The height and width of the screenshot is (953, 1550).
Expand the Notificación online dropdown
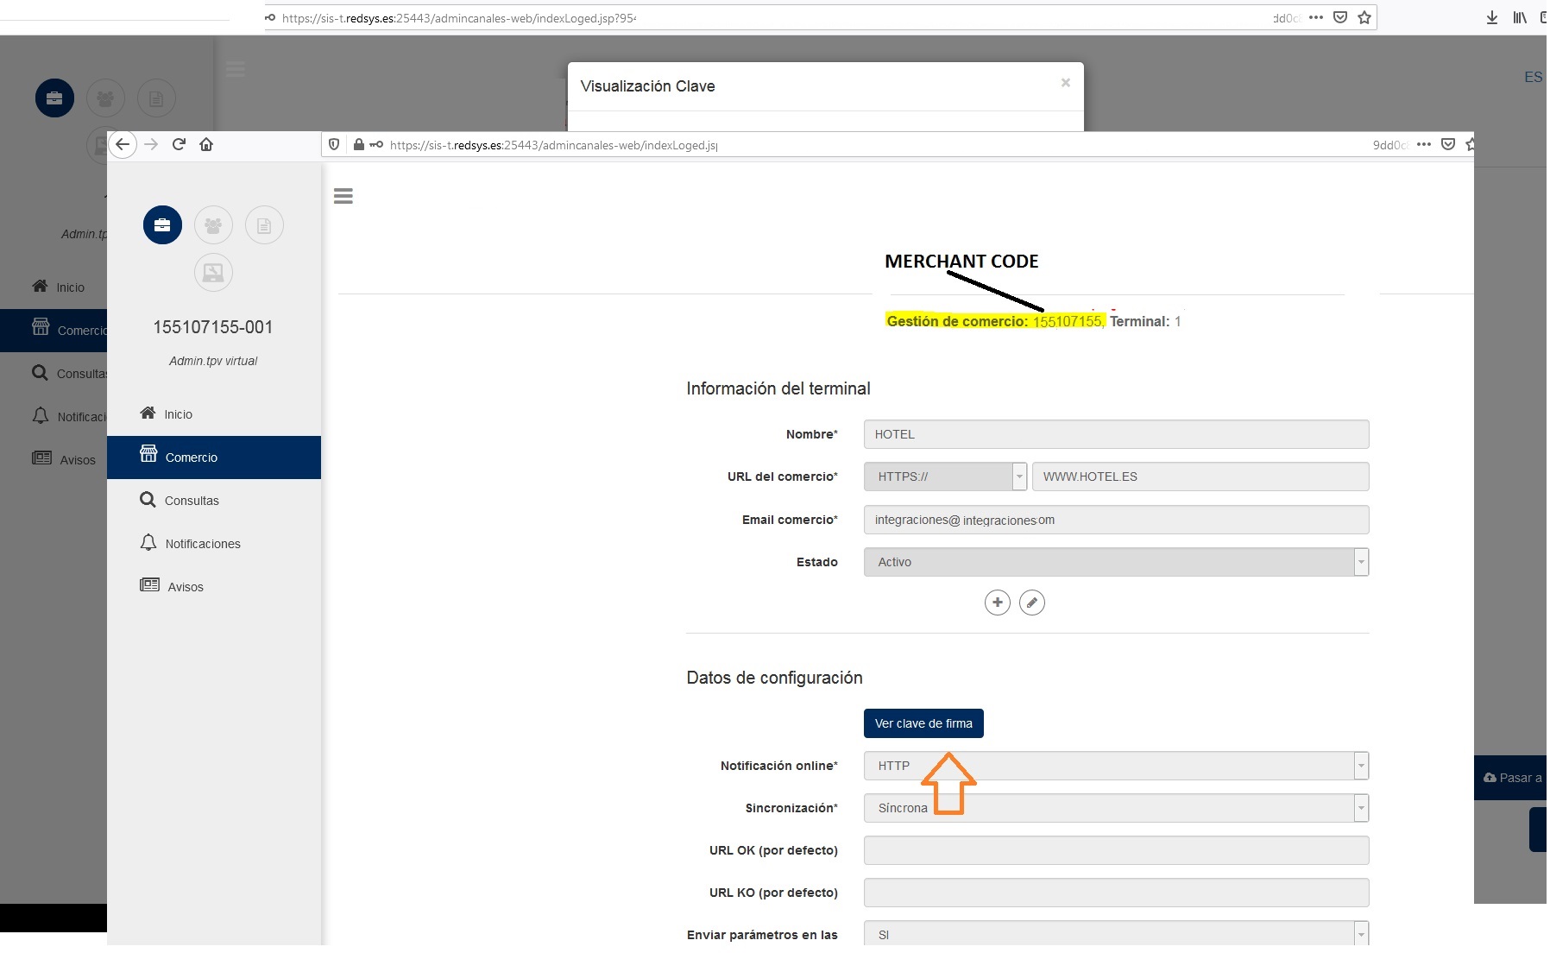[x=1115, y=766]
